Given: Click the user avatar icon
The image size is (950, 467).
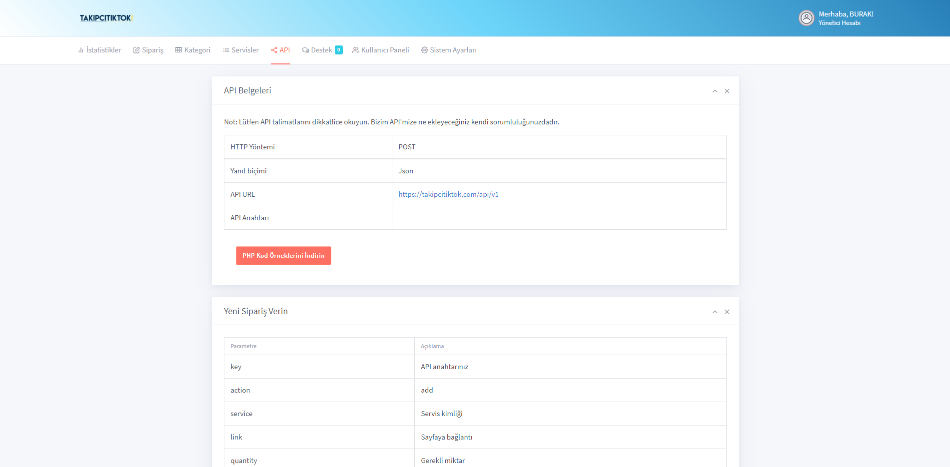Looking at the screenshot, I should (x=806, y=18).
